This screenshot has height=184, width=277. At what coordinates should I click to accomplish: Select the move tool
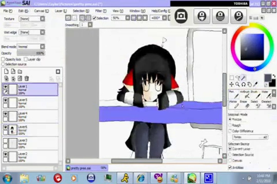coord(232,85)
